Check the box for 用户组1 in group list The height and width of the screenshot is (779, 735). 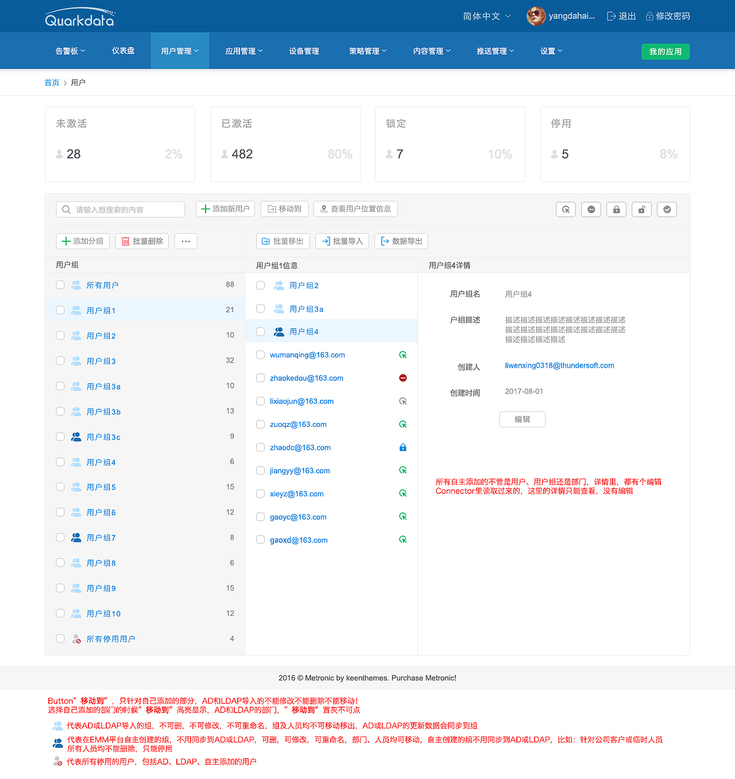click(60, 310)
